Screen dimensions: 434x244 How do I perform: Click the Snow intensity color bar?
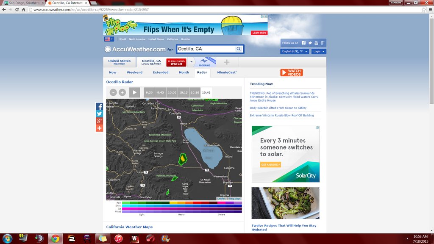click(x=182, y=206)
